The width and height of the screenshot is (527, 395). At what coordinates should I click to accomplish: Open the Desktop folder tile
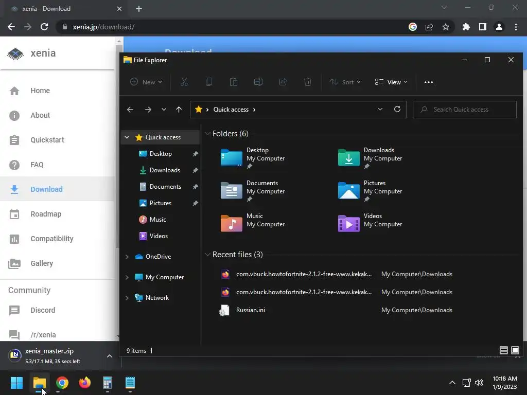tap(253, 158)
